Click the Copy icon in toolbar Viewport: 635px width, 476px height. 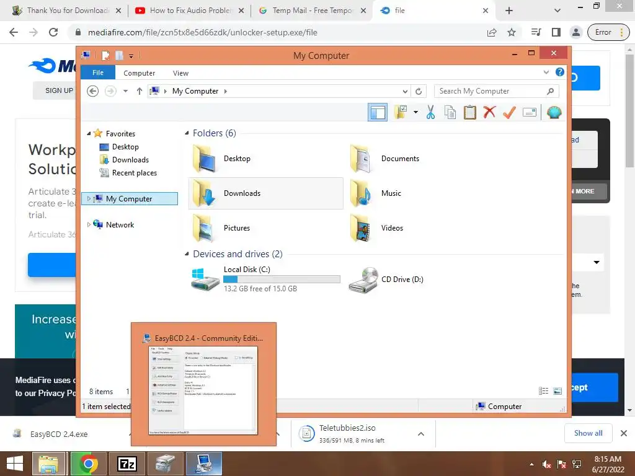pyautogui.click(x=450, y=112)
